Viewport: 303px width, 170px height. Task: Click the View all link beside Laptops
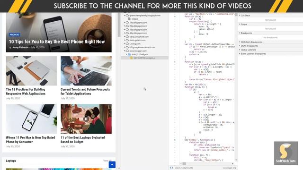coord(107,161)
